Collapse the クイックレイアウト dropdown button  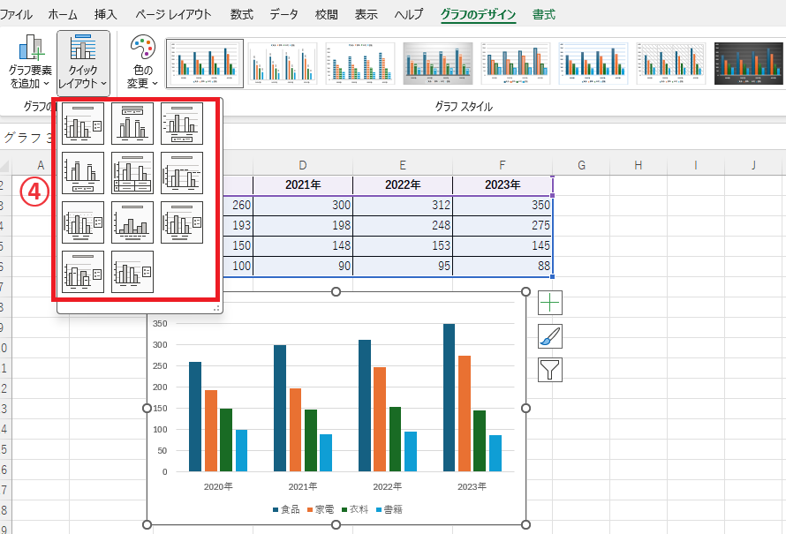83,63
